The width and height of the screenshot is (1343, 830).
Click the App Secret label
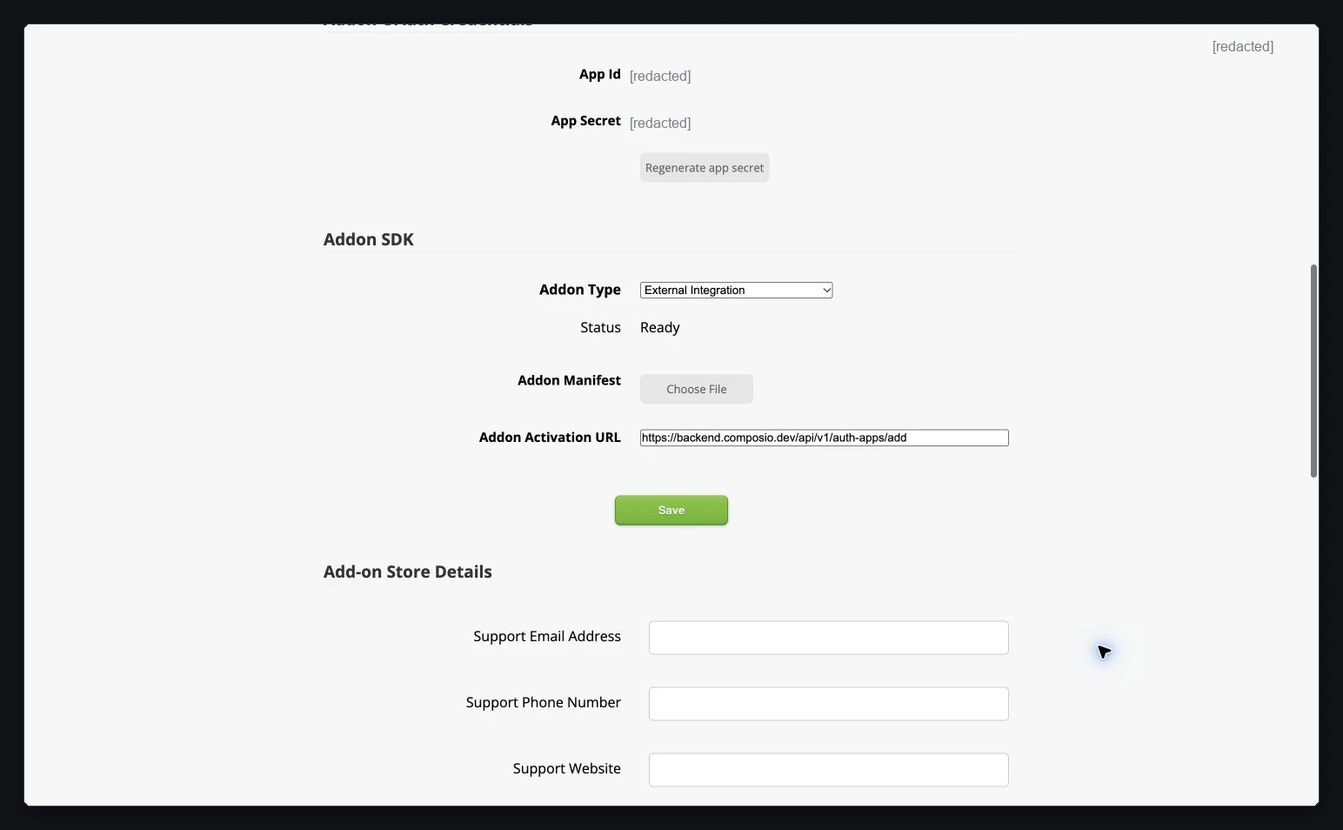coord(586,121)
